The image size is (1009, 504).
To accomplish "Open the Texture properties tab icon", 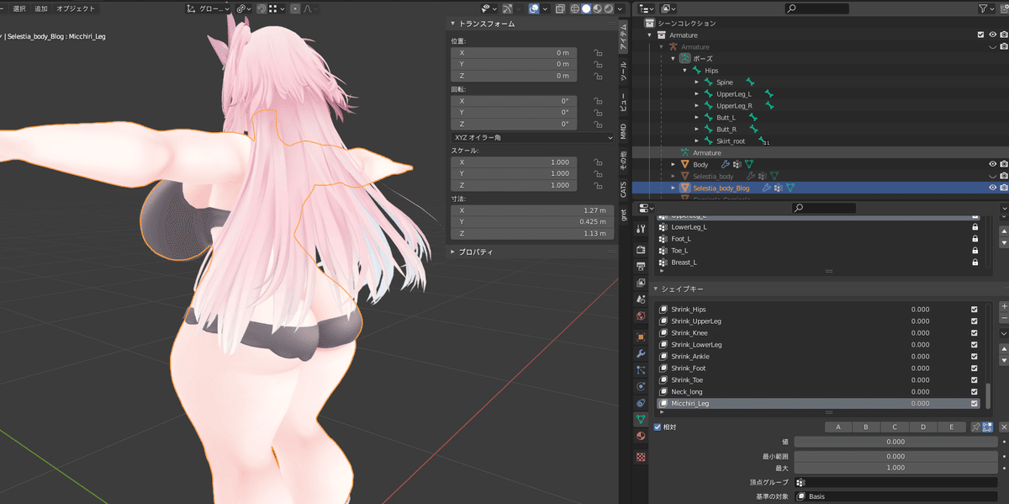I will [x=641, y=457].
